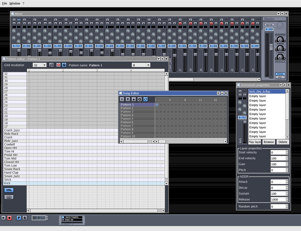Toggle the Master MUTE button
The width and height of the screenshot is (301, 231).
(x=269, y=25)
